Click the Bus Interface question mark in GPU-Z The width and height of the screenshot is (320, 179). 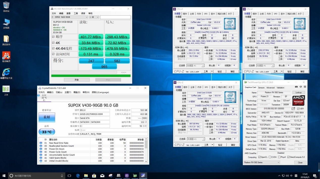(x=304, y=116)
